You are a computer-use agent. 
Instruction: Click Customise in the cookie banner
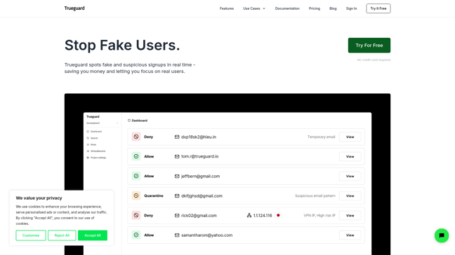31,235
